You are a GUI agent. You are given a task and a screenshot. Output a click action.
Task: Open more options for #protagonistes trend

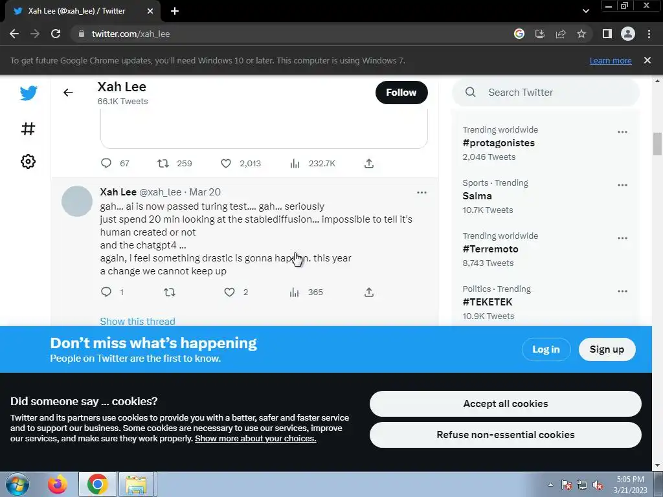(622, 132)
